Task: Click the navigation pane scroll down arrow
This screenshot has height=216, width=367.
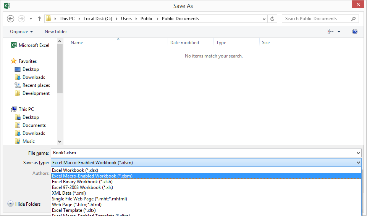Action: tap(60, 141)
